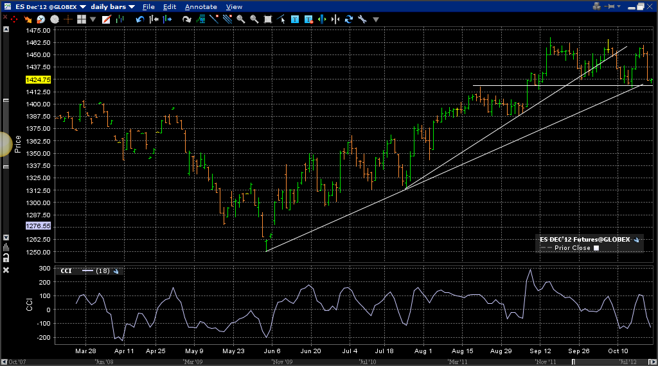Click the wrench next to CCI (18) label

[116, 271]
